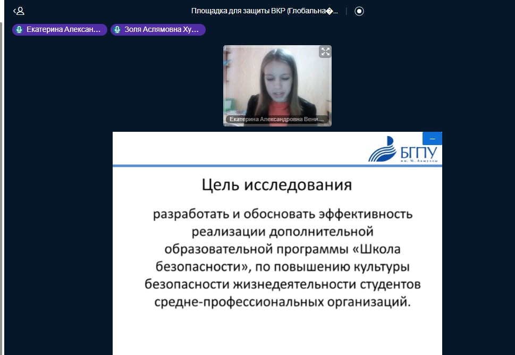Minimize the presentation with blue dash button
Viewport: 515px width, 355px height.
pyautogui.click(x=432, y=139)
